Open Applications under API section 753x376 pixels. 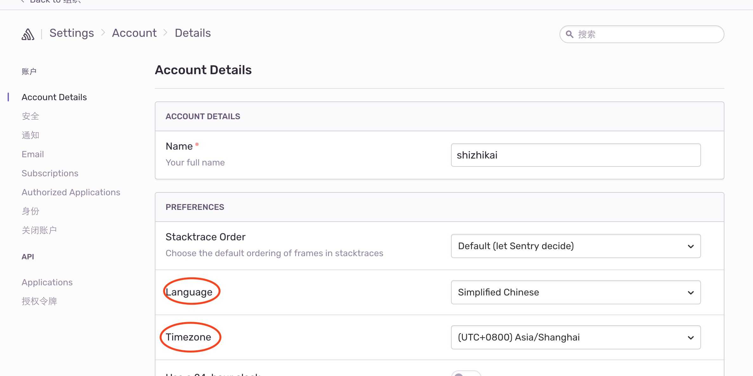47,282
